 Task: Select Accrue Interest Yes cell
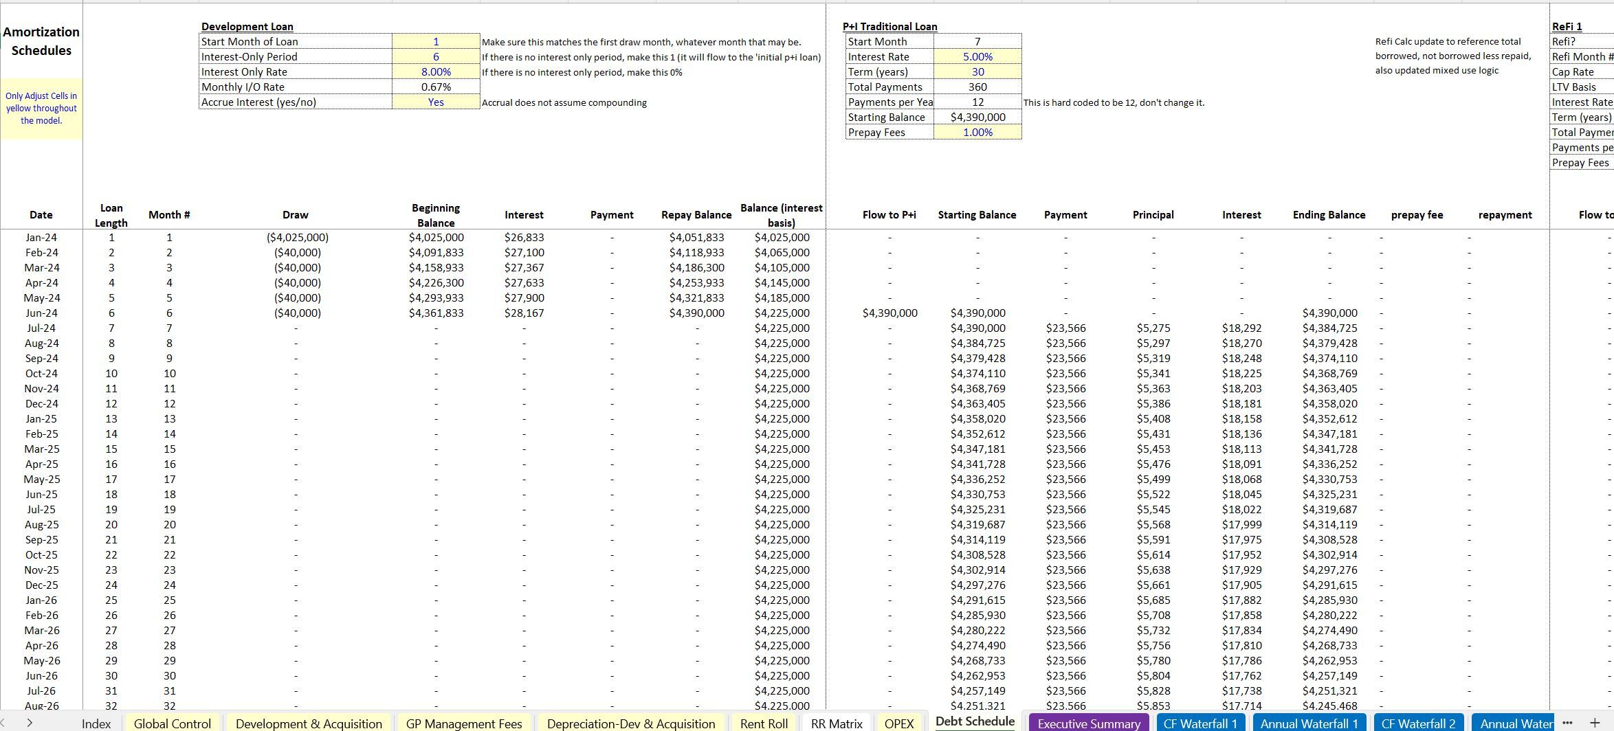coord(436,102)
